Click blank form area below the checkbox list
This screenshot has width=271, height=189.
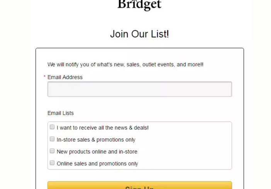pos(140,175)
